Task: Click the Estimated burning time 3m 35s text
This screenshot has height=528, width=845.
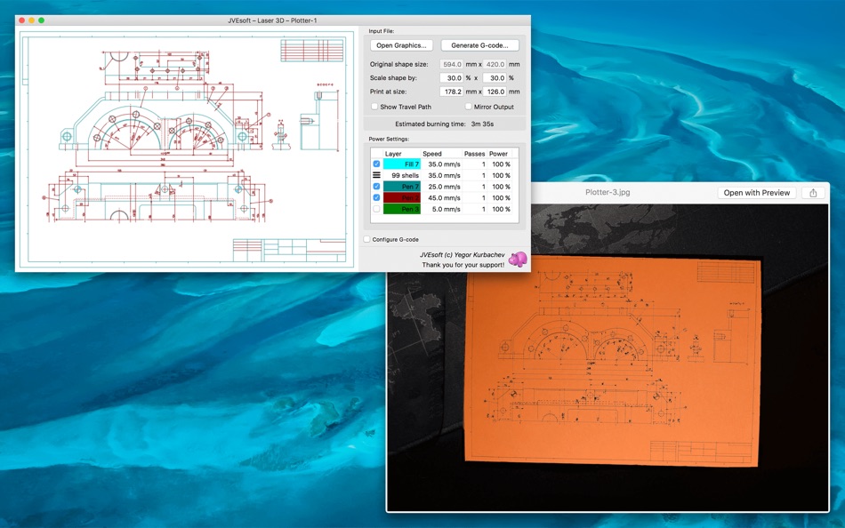Action: 444,124
